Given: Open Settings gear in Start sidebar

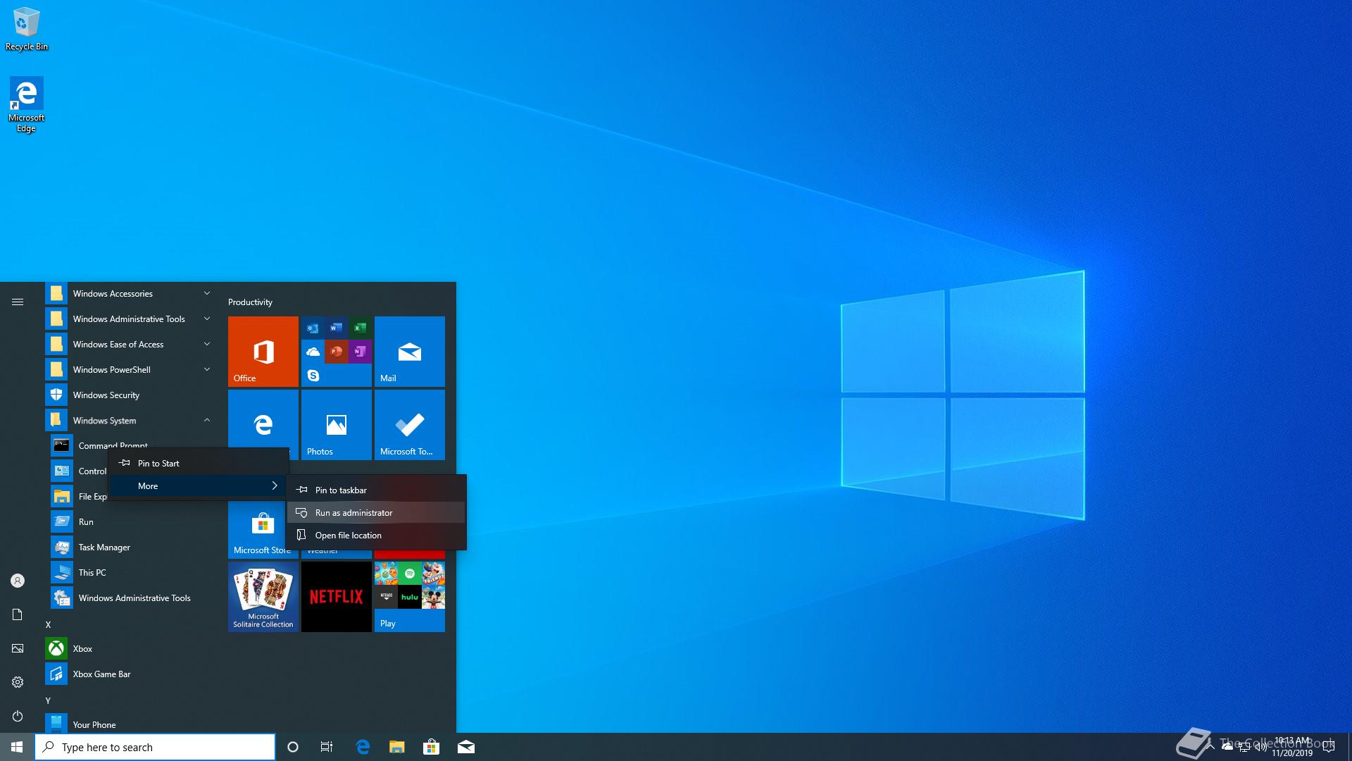Looking at the screenshot, I should 18,682.
